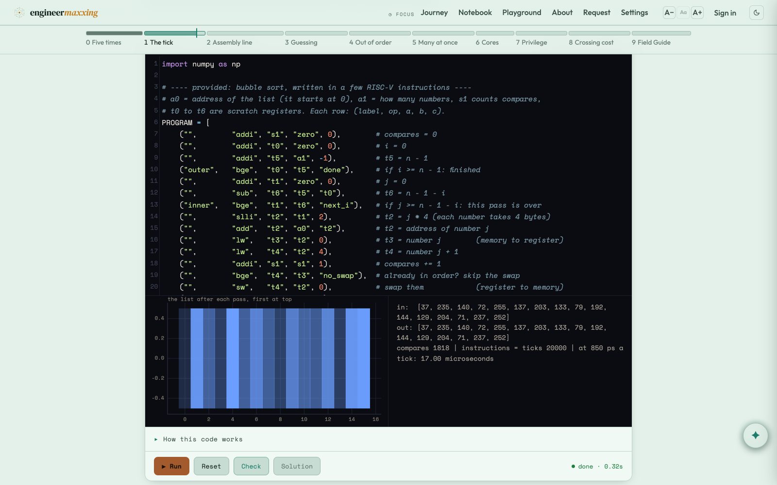Reset font size with middle Aa button
This screenshot has width=777, height=485.
coord(683,13)
